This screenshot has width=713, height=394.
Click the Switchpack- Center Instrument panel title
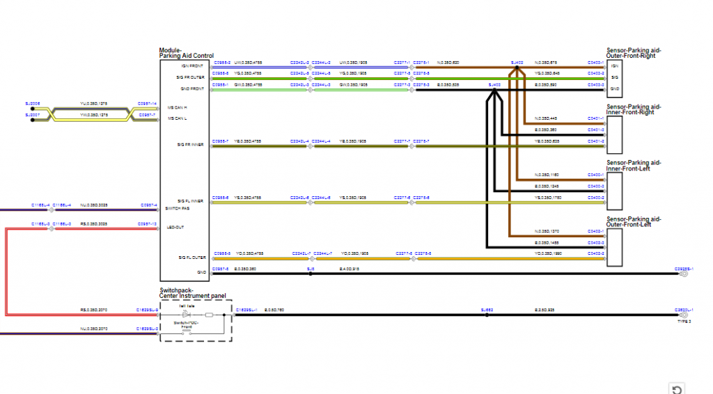[192, 293]
